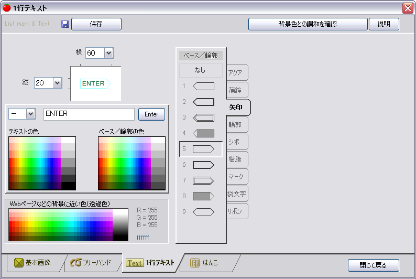Click the List mark & Text label

27,24
